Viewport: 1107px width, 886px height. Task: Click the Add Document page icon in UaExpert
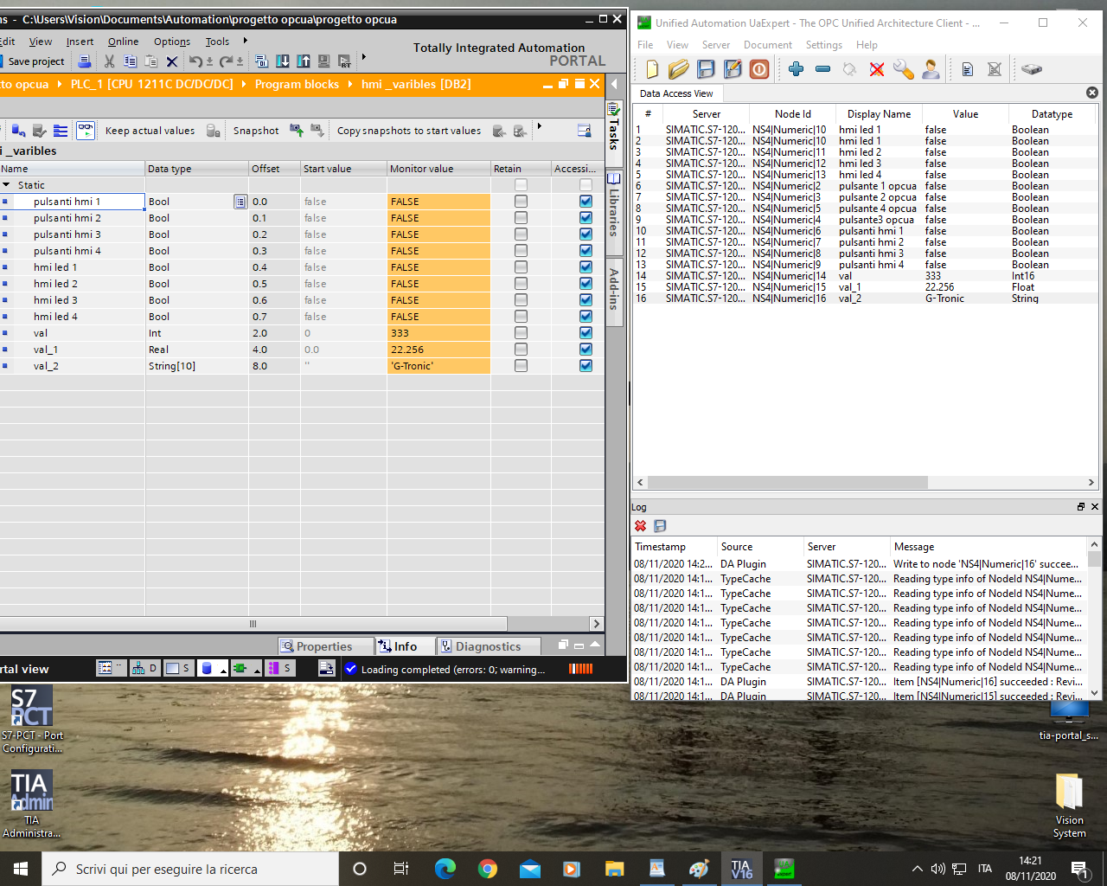pyautogui.click(x=968, y=69)
